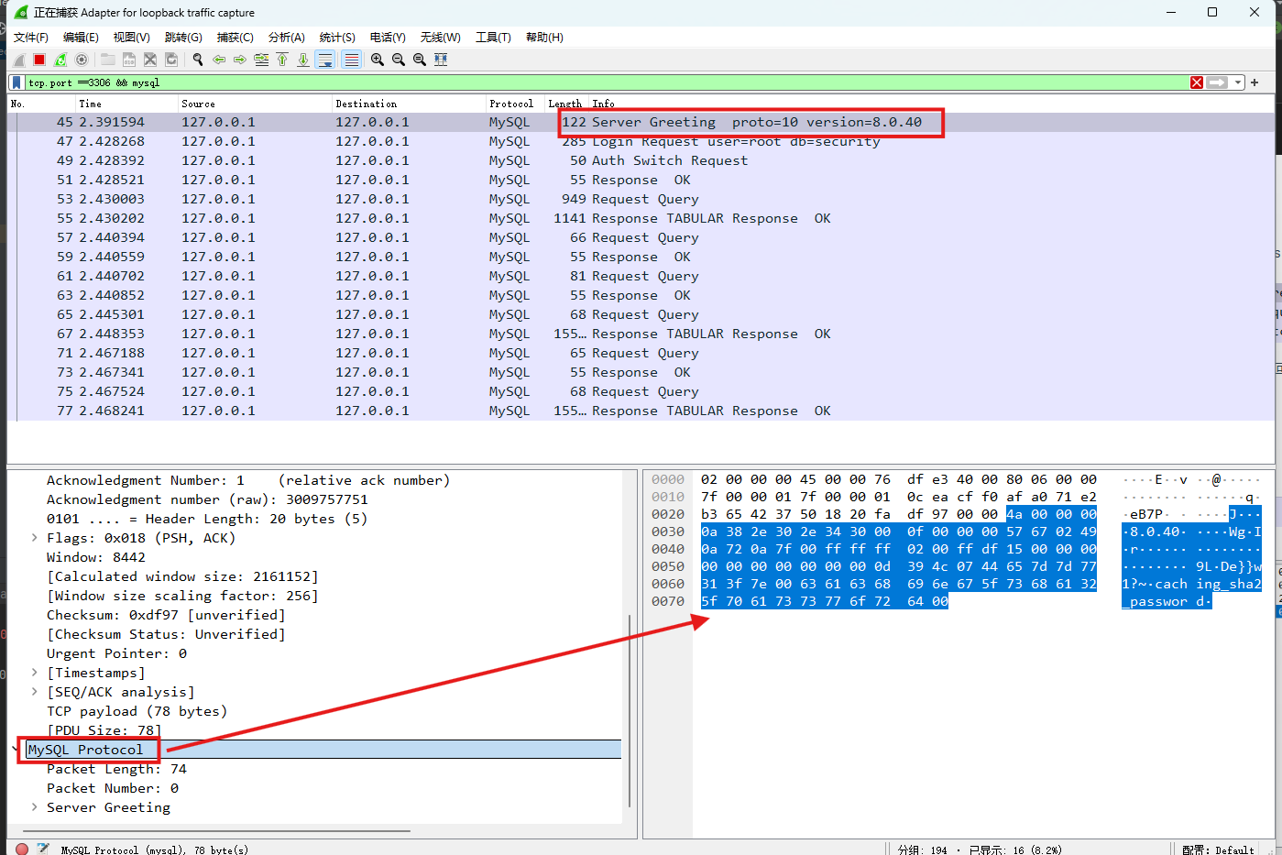Screen dimensions: 1282x855
Task: Select packet 47 Login Request row
Action: pos(641,141)
